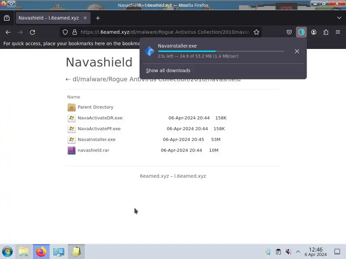Click the forward navigation arrow
The width and height of the screenshot is (346, 259).
point(20,32)
